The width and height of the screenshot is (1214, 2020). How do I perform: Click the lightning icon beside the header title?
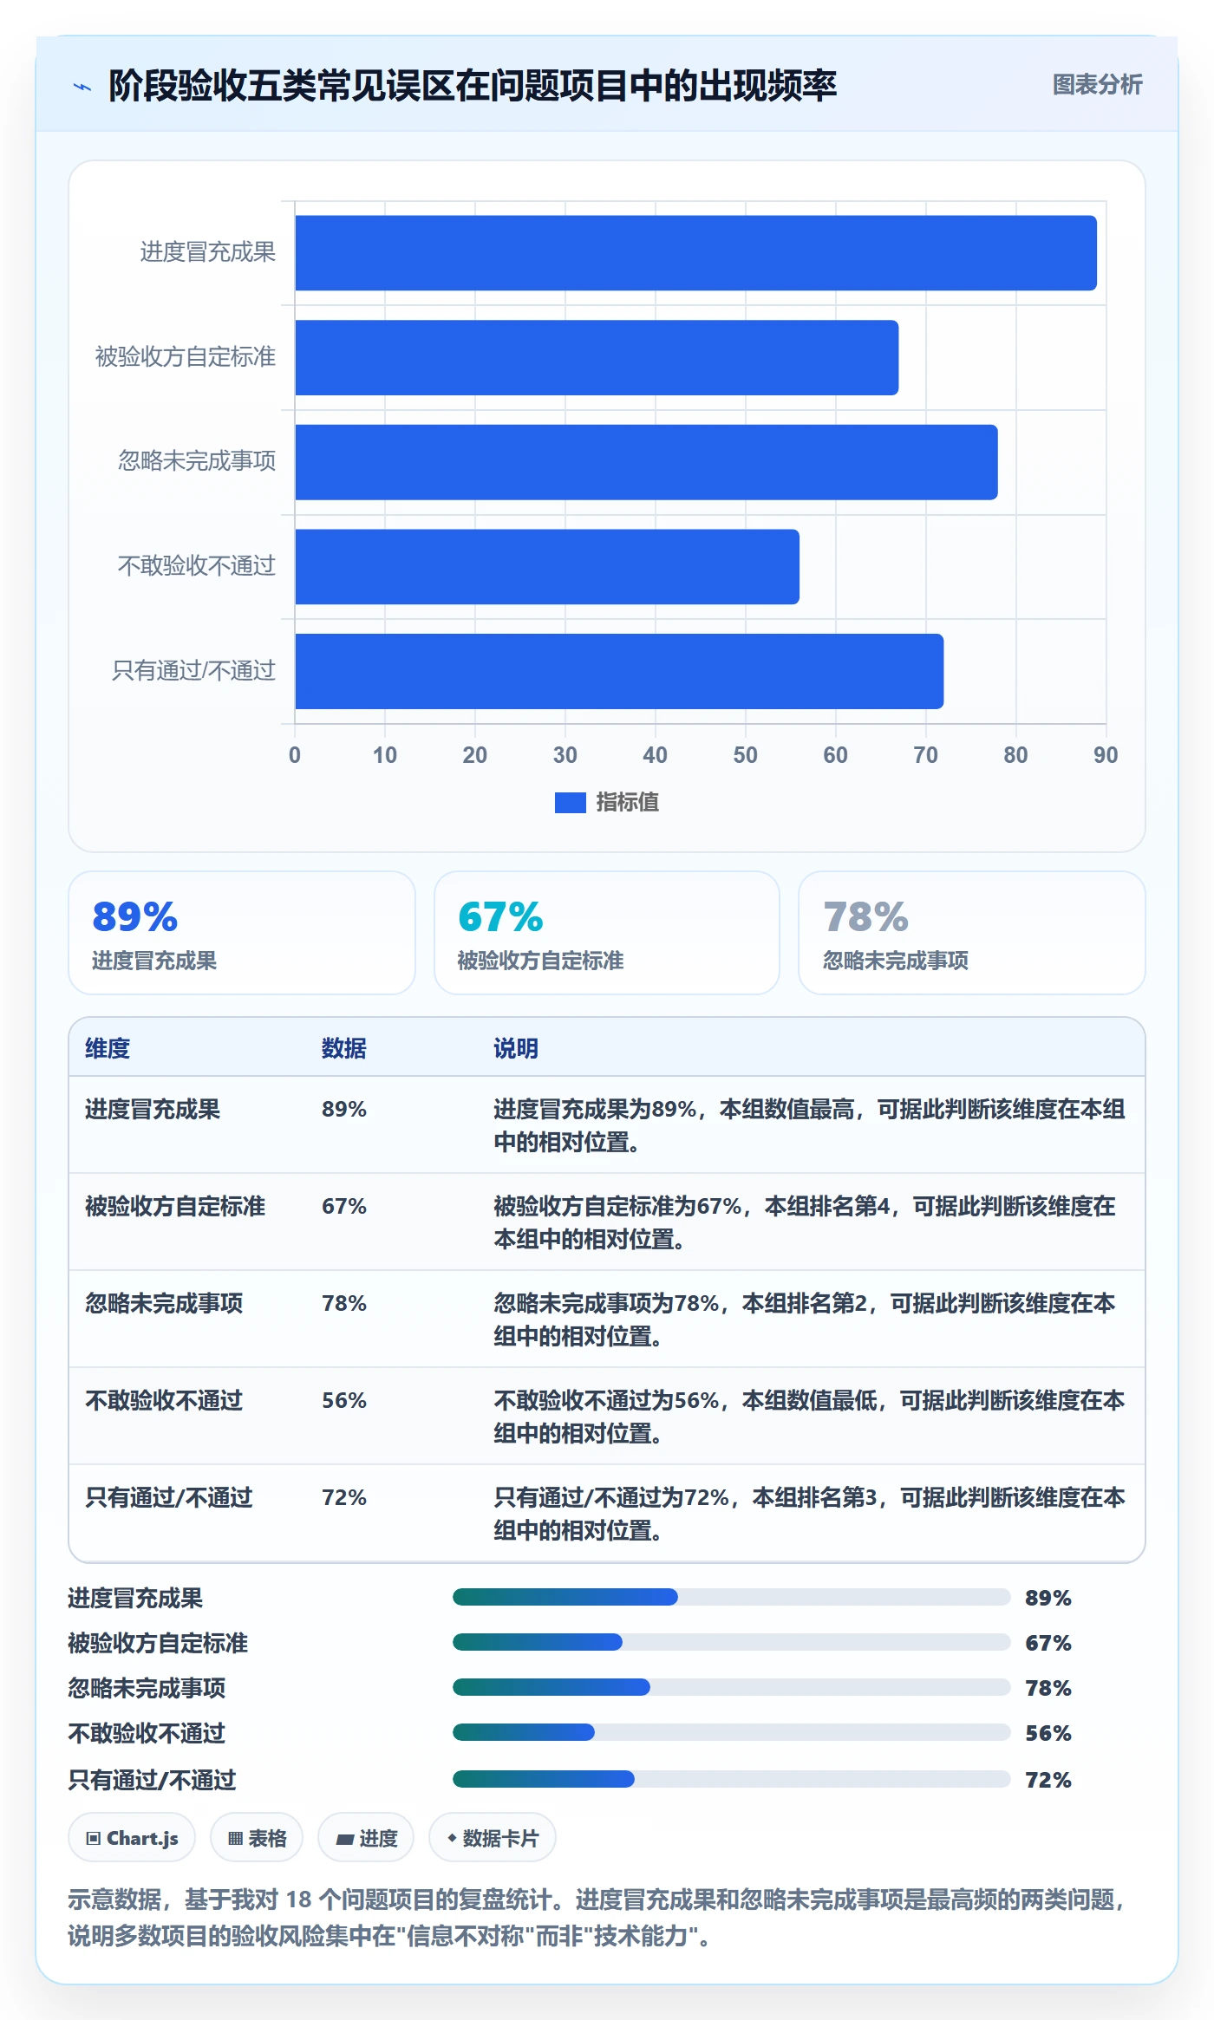[82, 86]
